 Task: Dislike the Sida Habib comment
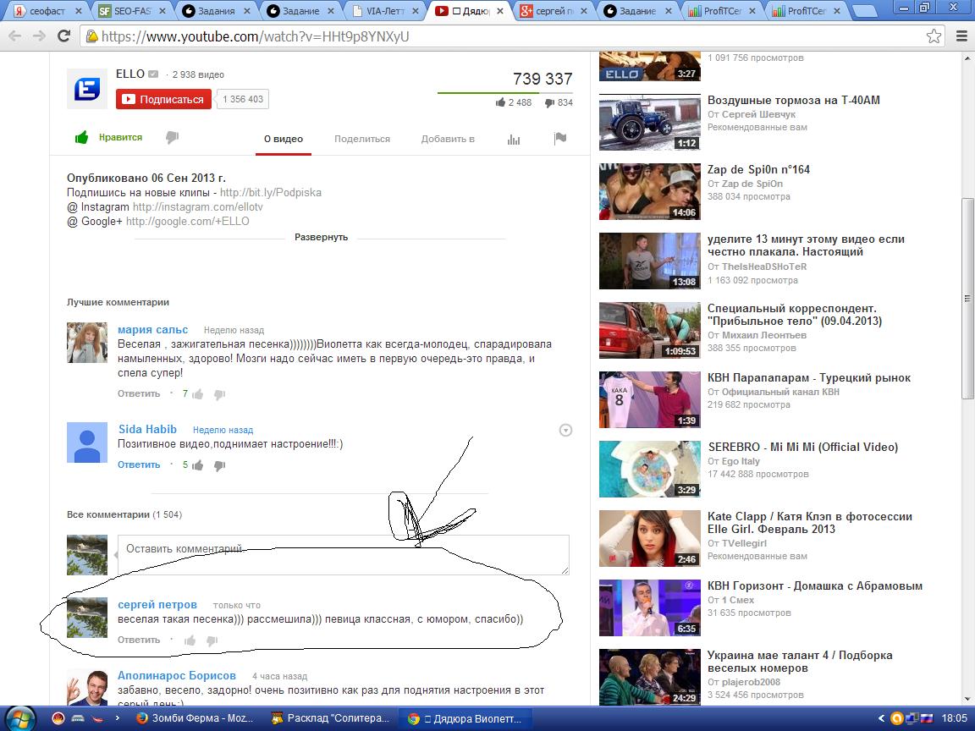point(219,465)
